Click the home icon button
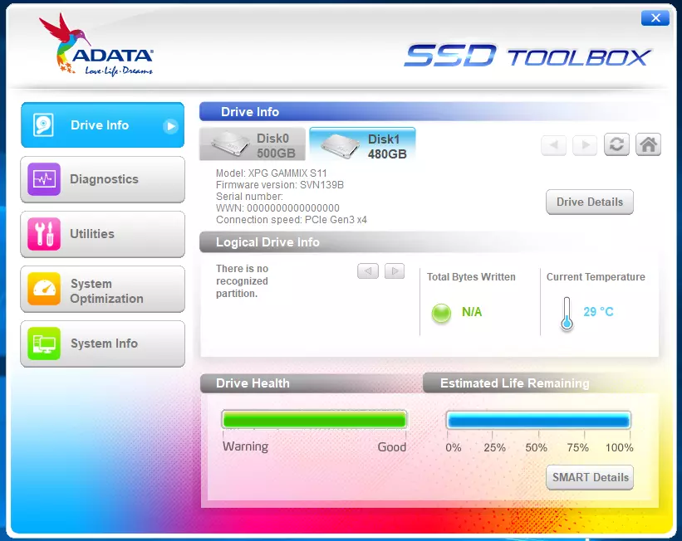 (x=648, y=144)
